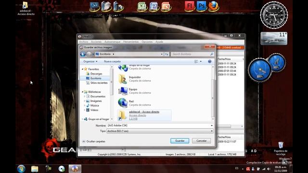Click the Guardar button
The height and width of the screenshot is (173, 308).
[x=180, y=141]
